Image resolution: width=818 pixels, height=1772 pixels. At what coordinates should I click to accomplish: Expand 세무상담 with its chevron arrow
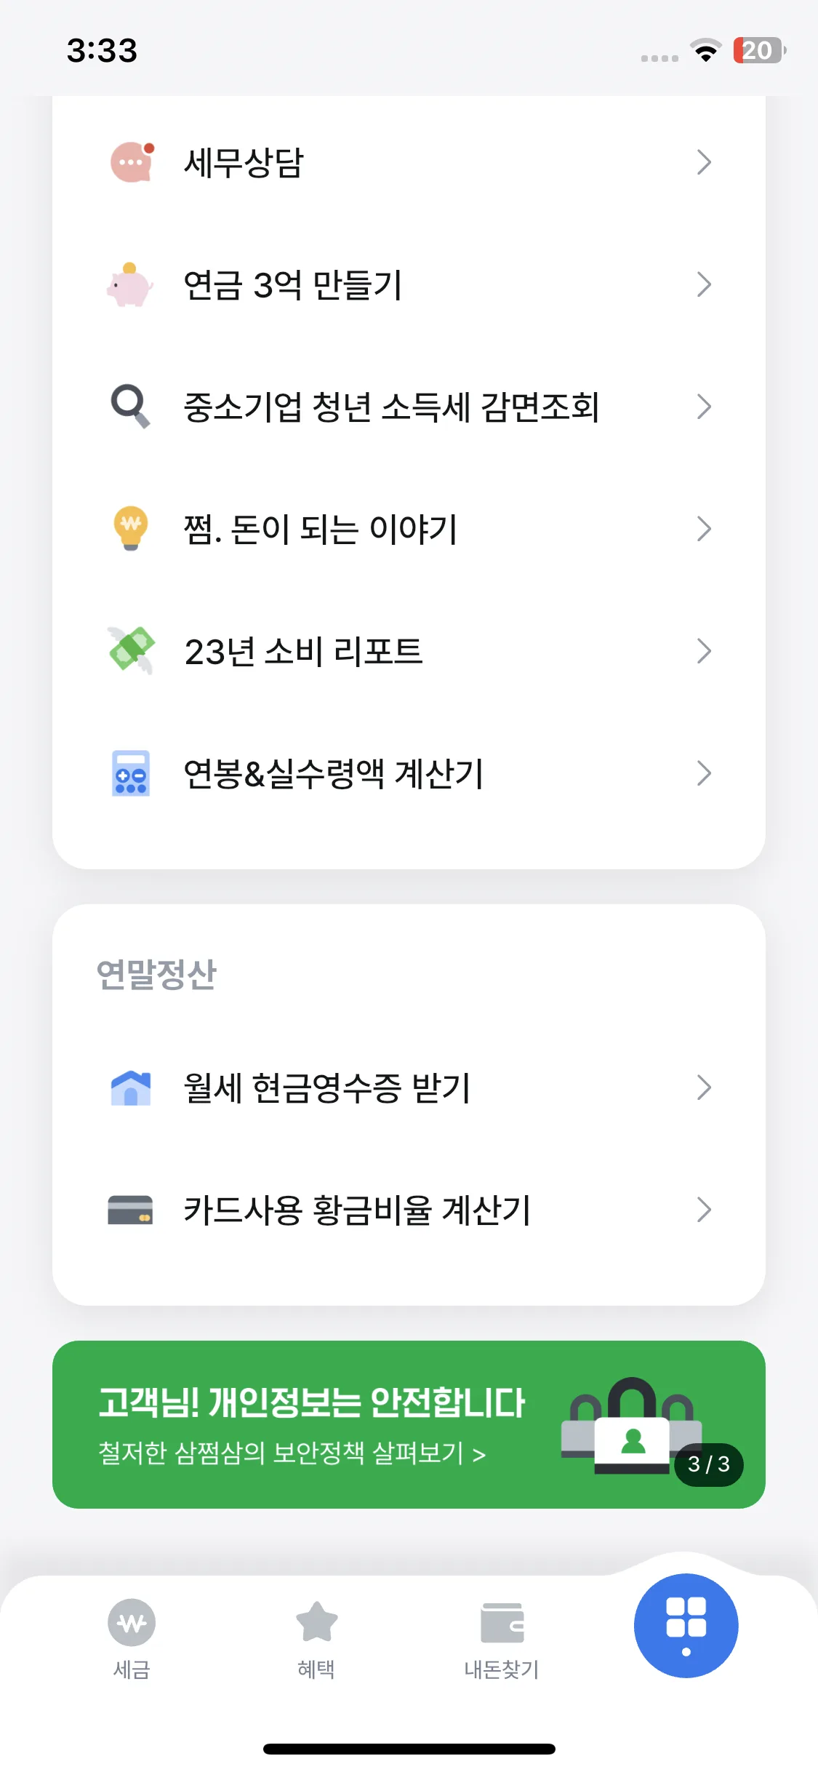[x=703, y=162]
